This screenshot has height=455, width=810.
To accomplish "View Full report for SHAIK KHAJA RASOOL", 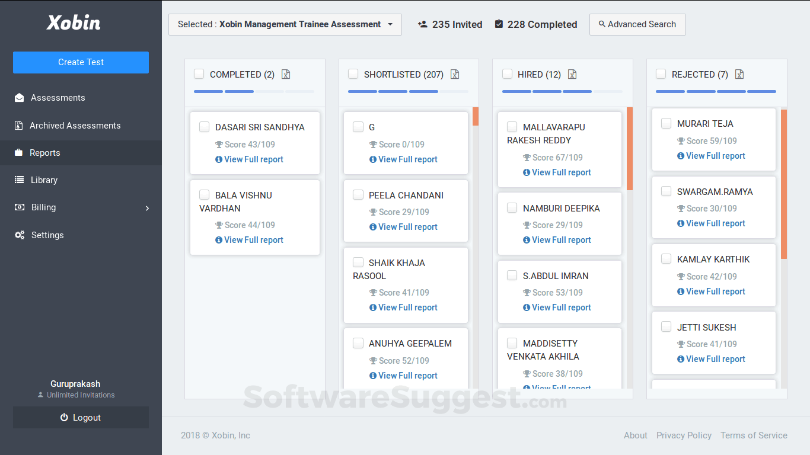I will (403, 307).
